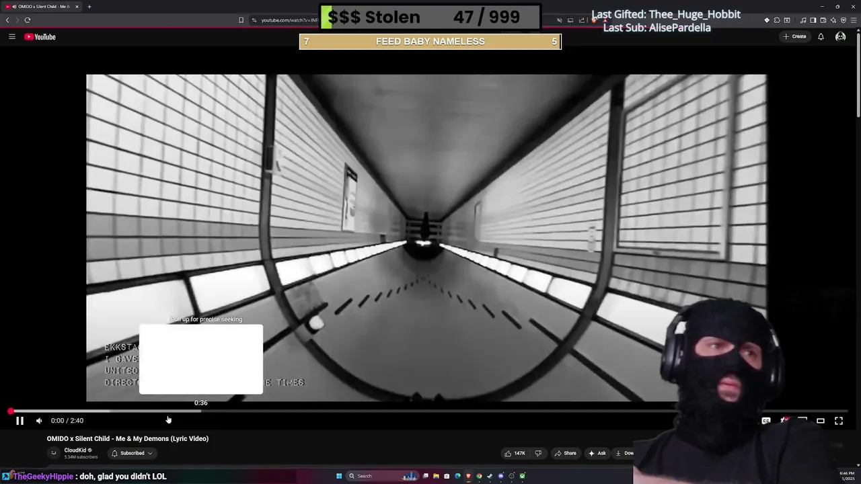Pause the video with the player button
Screen dimensions: 861x484
(20, 421)
